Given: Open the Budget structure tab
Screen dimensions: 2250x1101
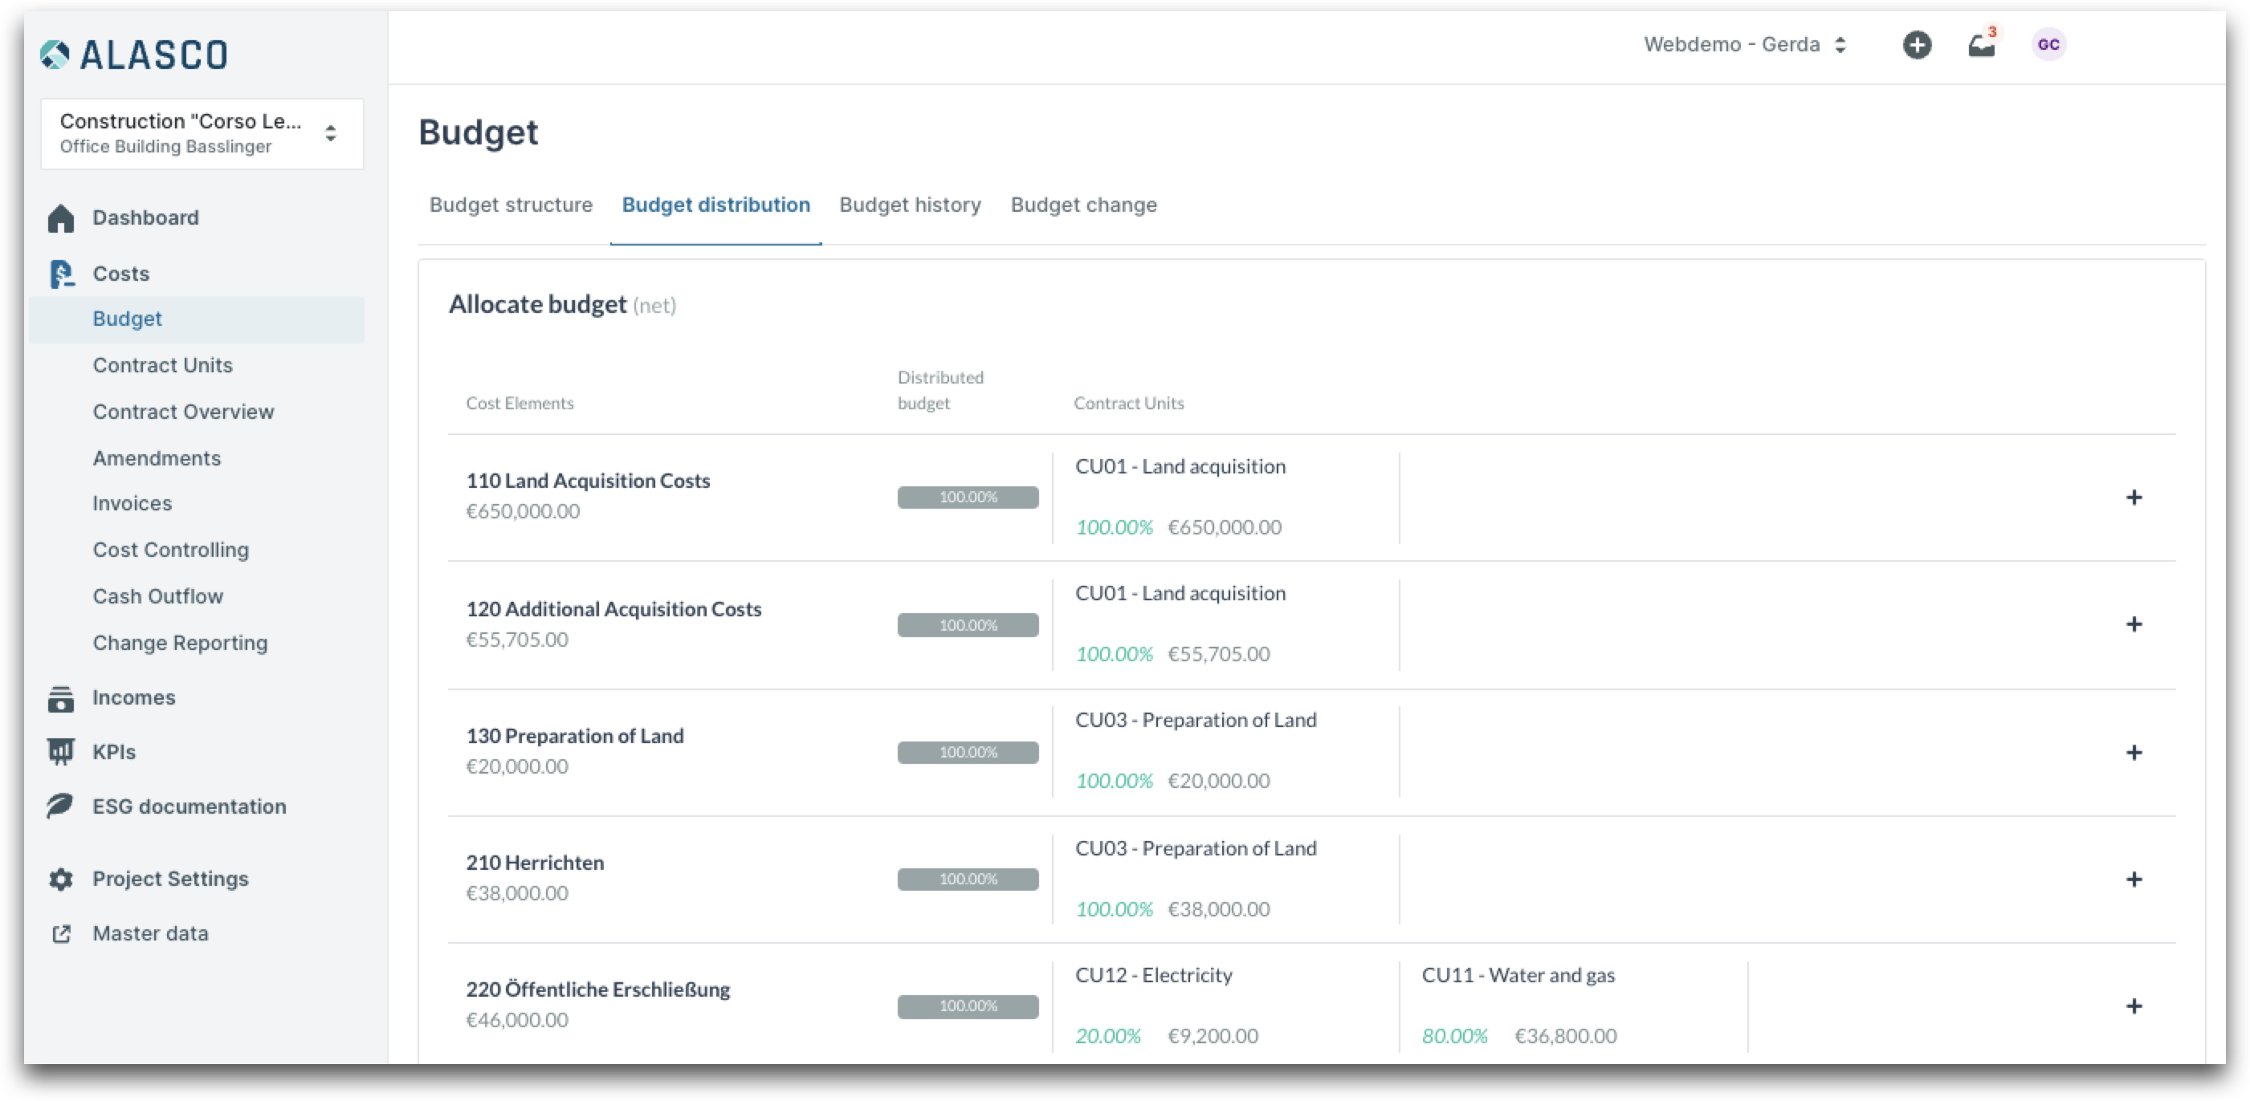Looking at the screenshot, I should (x=510, y=205).
